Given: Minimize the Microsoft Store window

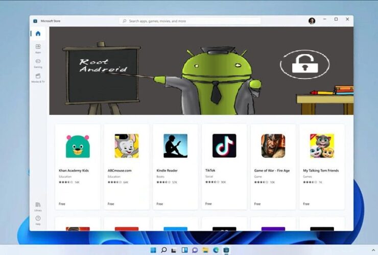Looking at the screenshot, I should click(325, 19).
